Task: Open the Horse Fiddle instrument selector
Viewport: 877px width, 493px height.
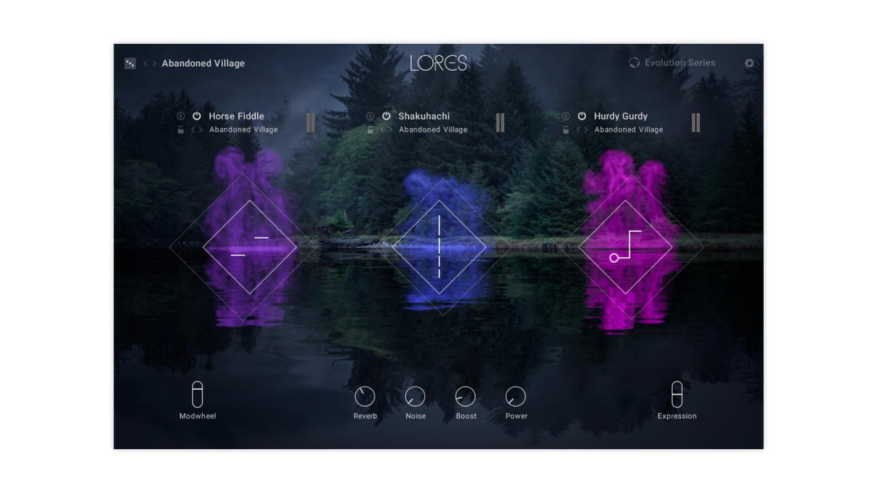Action: pos(236,116)
